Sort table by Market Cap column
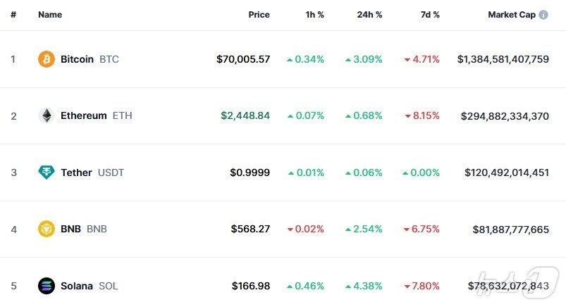The width and height of the screenshot is (566, 307). click(x=511, y=15)
